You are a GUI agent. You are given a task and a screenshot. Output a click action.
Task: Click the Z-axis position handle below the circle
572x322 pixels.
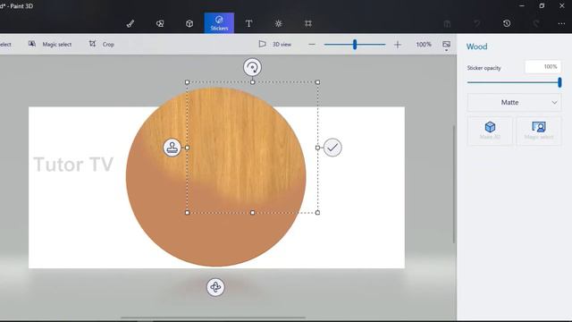(215, 287)
